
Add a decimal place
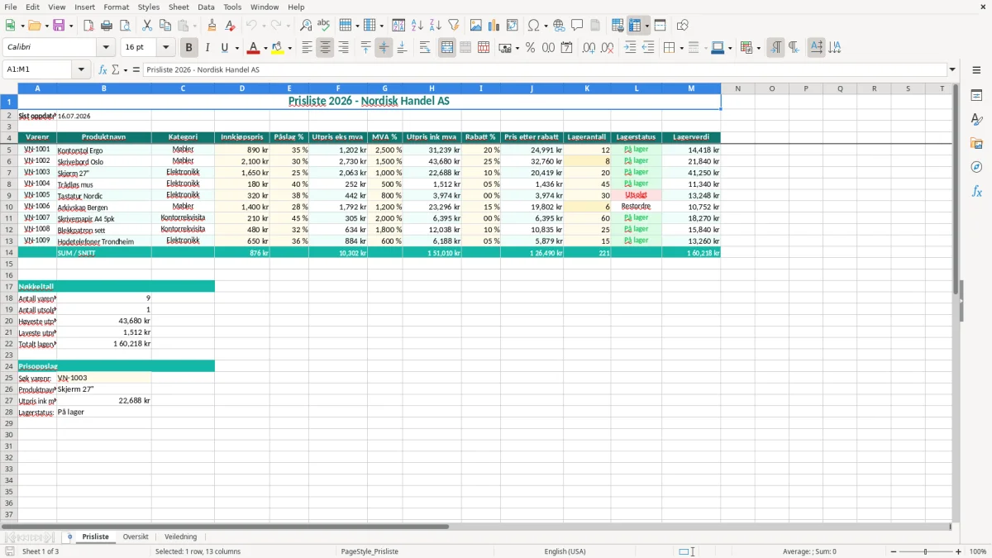pyautogui.click(x=589, y=48)
